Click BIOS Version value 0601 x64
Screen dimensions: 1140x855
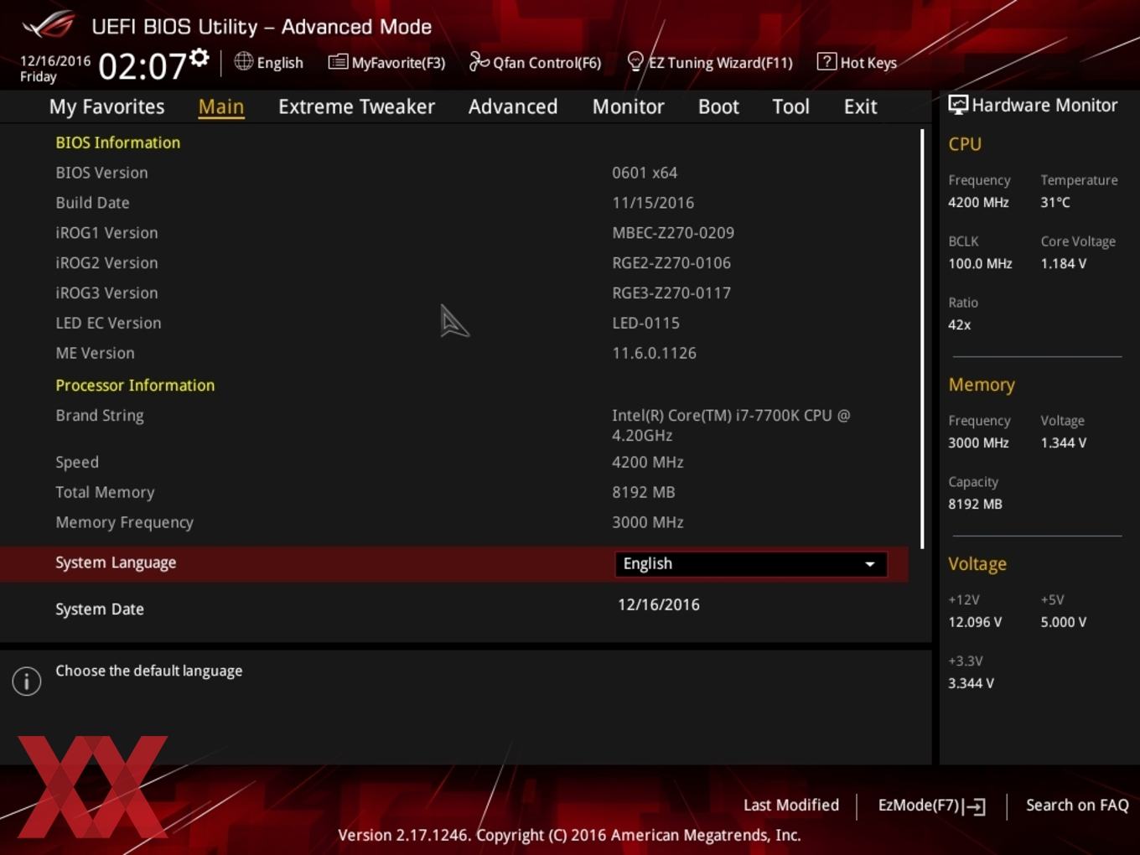click(645, 173)
